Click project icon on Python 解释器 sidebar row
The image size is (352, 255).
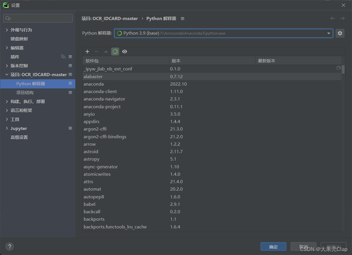coord(70,84)
